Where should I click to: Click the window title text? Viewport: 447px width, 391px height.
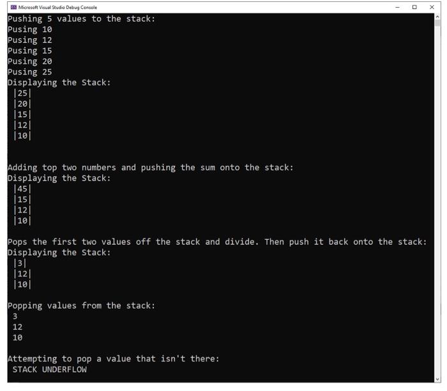click(57, 8)
